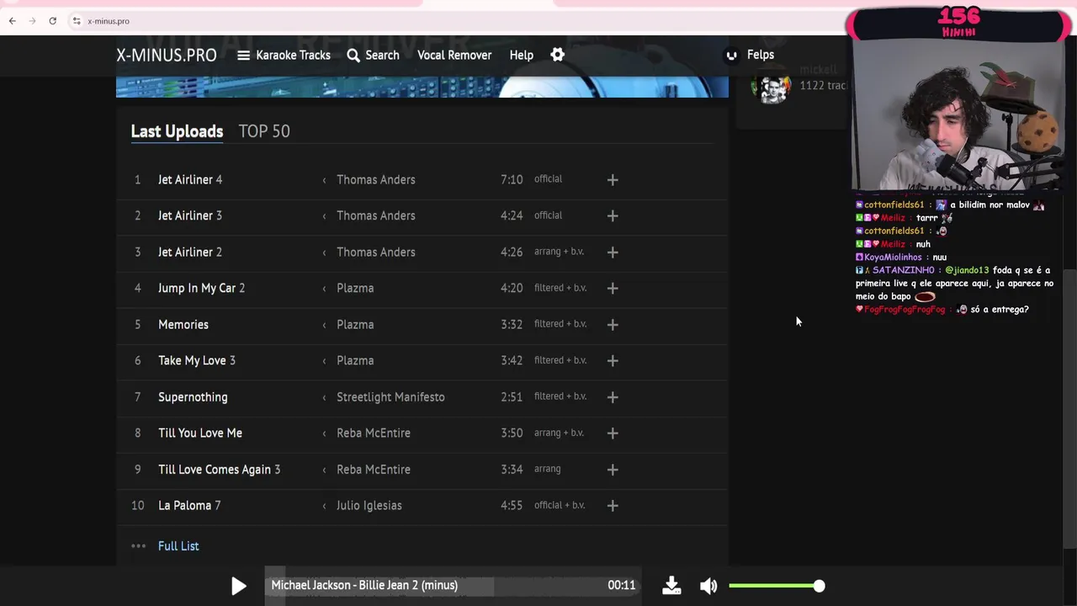Click the official + b.v. label
1077x606 pixels.
coord(560,505)
